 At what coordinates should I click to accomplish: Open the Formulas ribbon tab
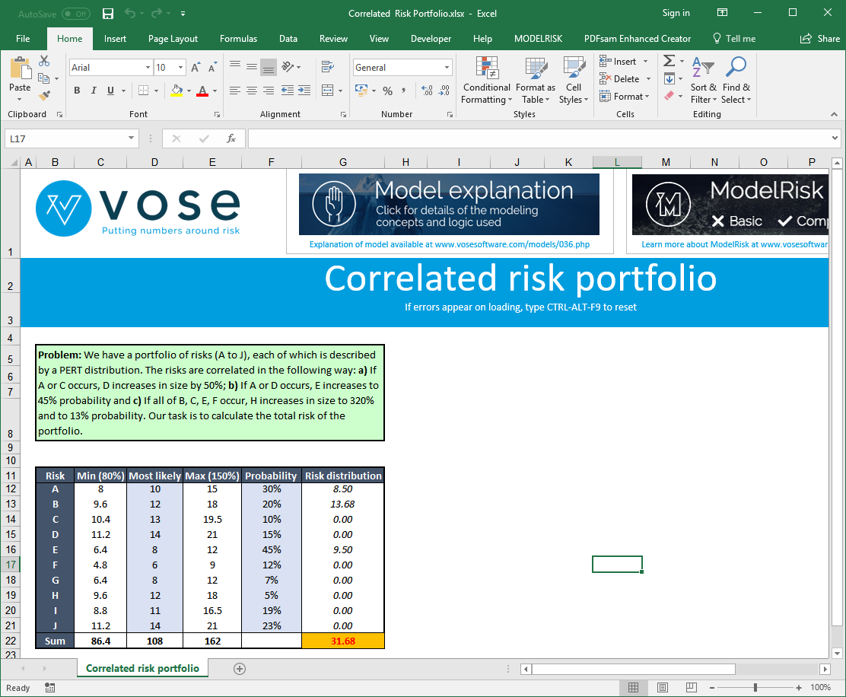[238, 38]
